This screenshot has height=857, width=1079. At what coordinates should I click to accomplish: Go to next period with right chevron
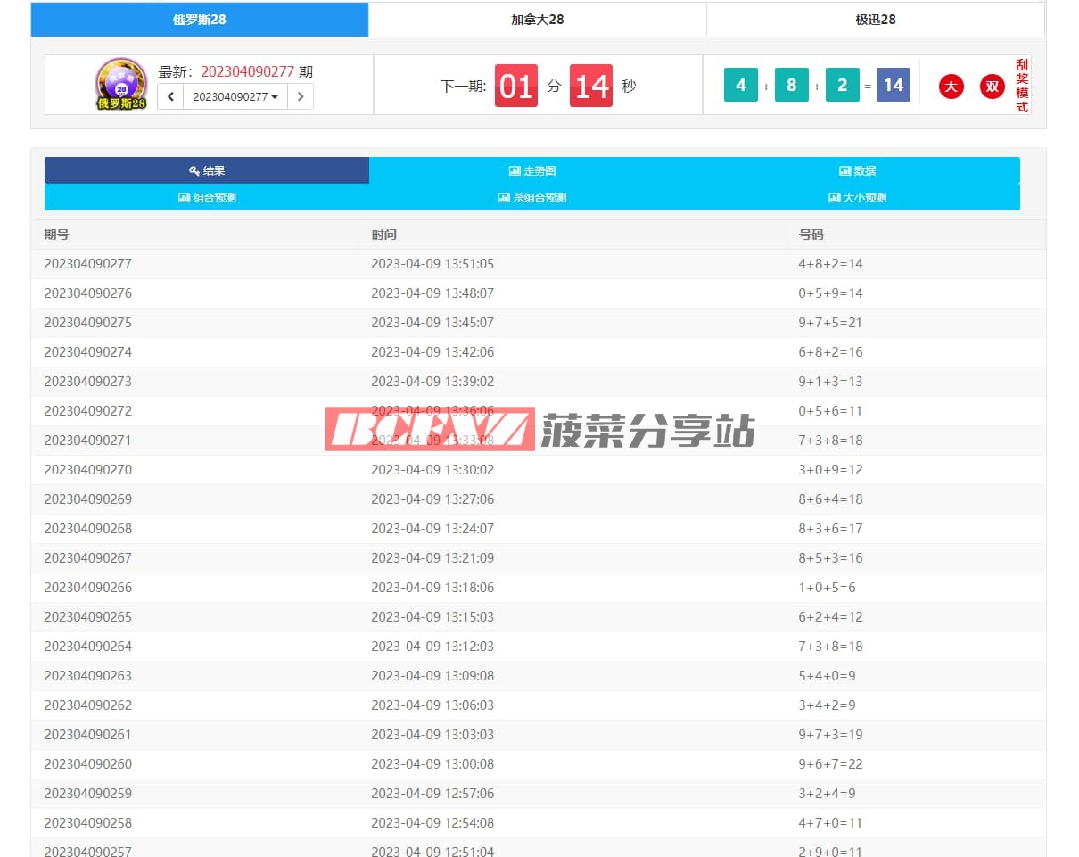pos(301,96)
